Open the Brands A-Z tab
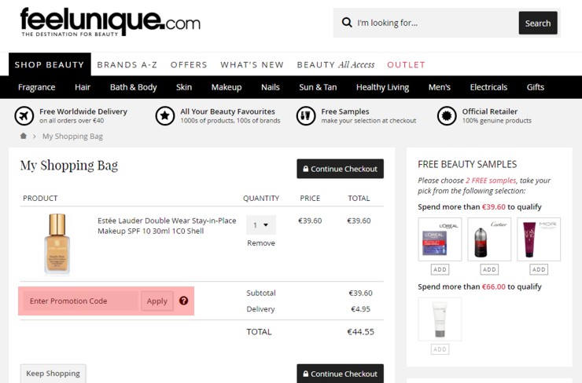The height and width of the screenshot is (383, 582). [127, 65]
